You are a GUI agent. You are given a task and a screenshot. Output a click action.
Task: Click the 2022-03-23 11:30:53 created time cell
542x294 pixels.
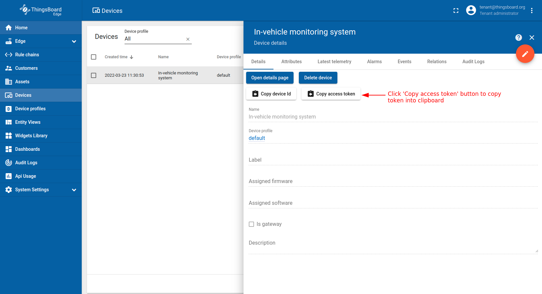pos(124,75)
